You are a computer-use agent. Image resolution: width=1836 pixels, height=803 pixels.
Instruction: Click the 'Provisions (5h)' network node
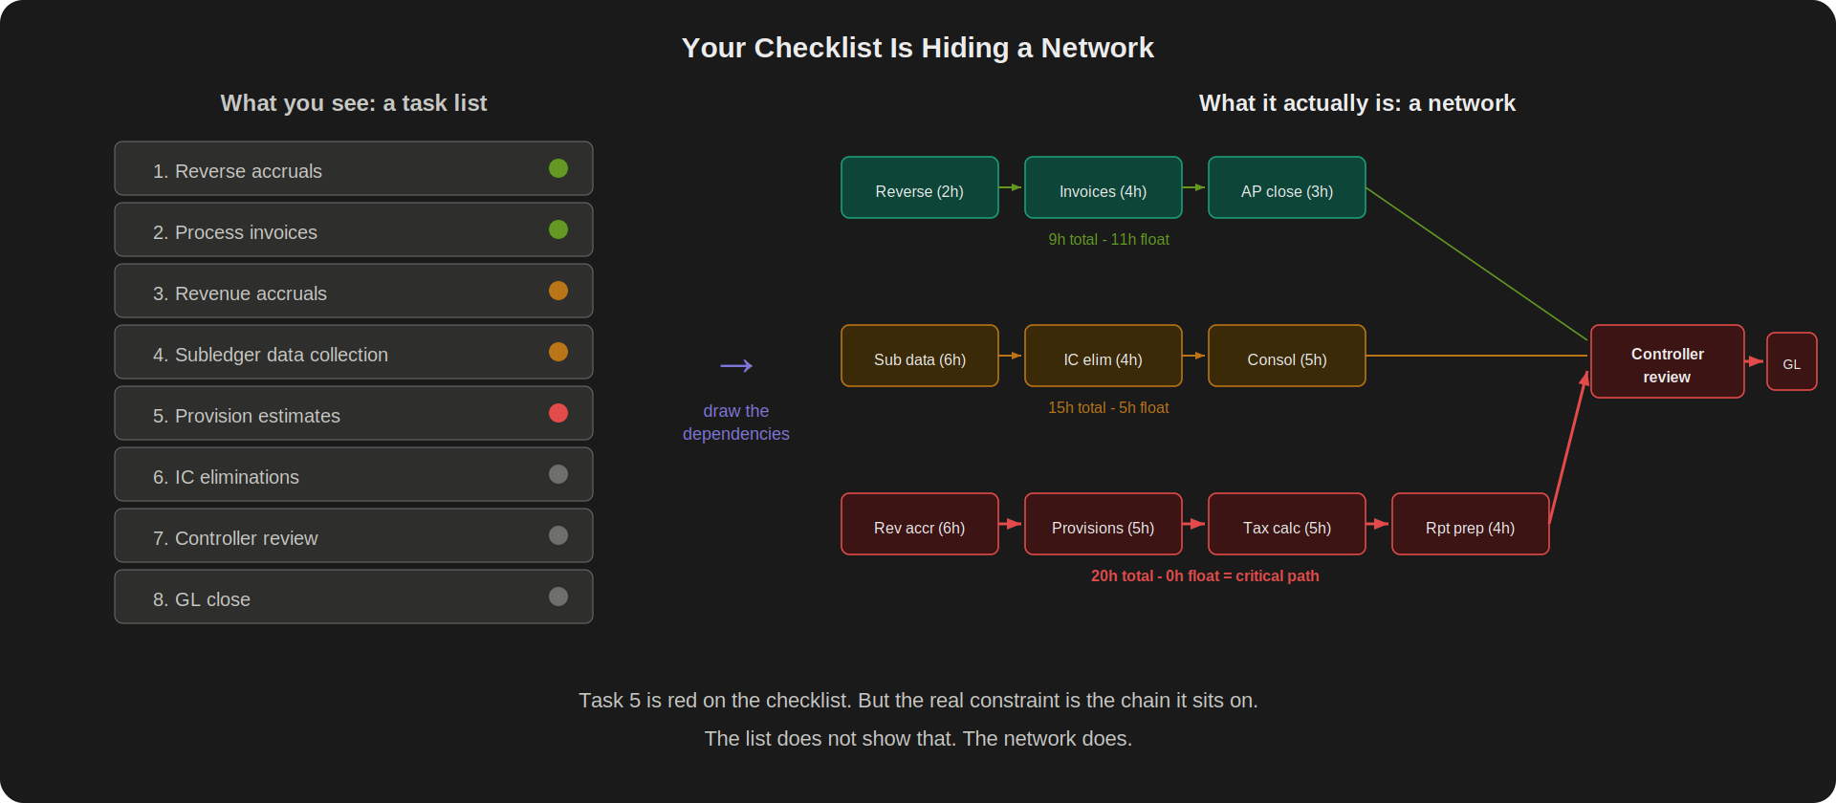(x=1104, y=524)
